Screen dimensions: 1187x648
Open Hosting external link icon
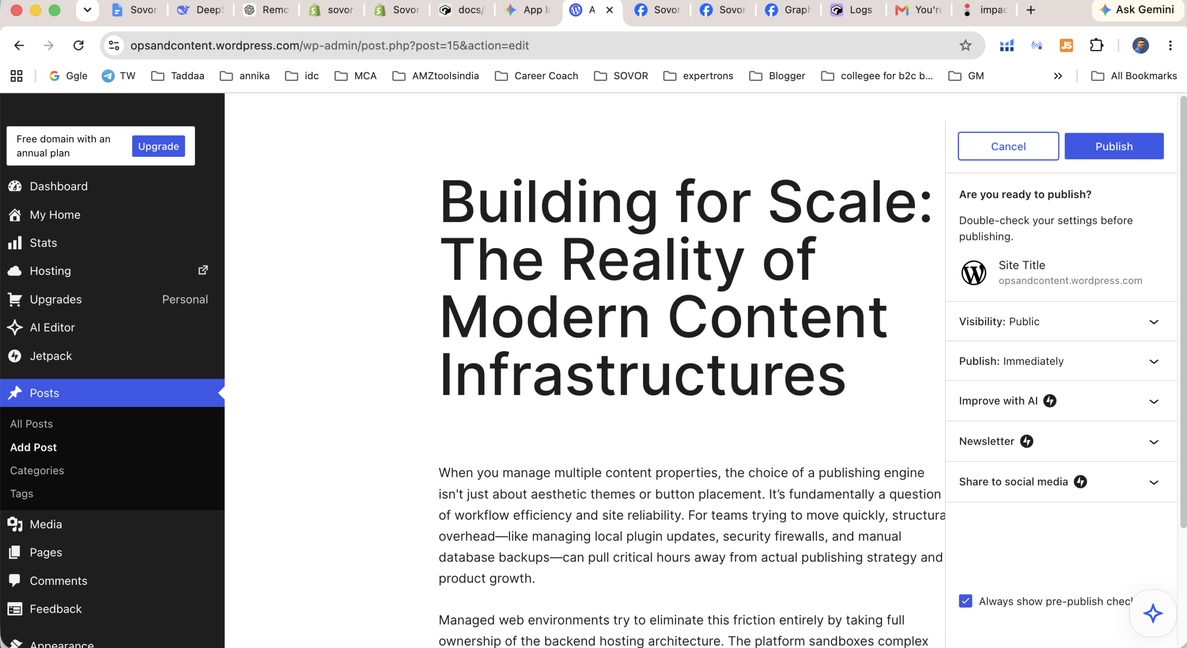(x=203, y=270)
